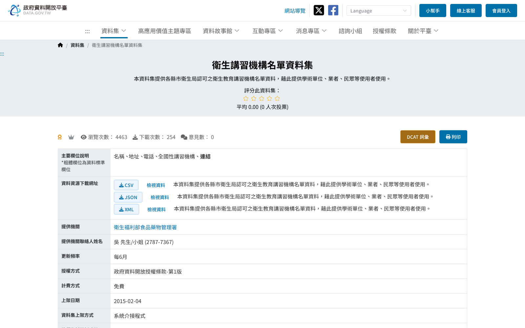Click the side accesskey dots marker
Image resolution: width=525 pixels, height=328 pixels.
tap(2, 54)
